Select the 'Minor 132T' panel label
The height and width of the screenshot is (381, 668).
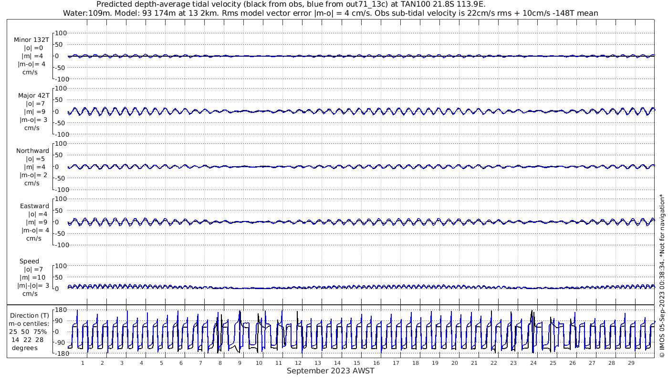[x=32, y=40]
